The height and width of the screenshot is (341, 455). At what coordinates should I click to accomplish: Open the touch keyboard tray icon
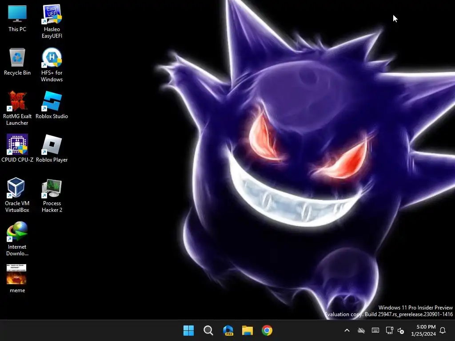pos(375,330)
